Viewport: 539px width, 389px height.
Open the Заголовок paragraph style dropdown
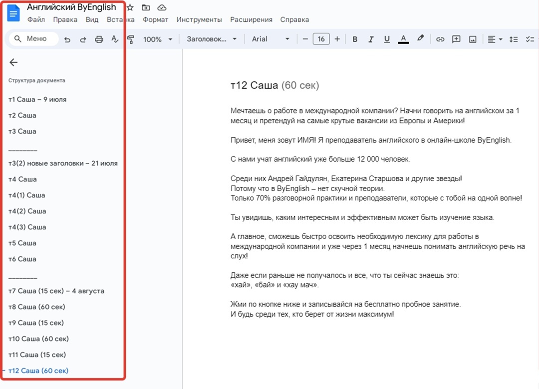pyautogui.click(x=212, y=39)
